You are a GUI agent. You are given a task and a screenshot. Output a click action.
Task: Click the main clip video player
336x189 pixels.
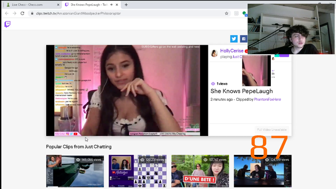click(127, 90)
